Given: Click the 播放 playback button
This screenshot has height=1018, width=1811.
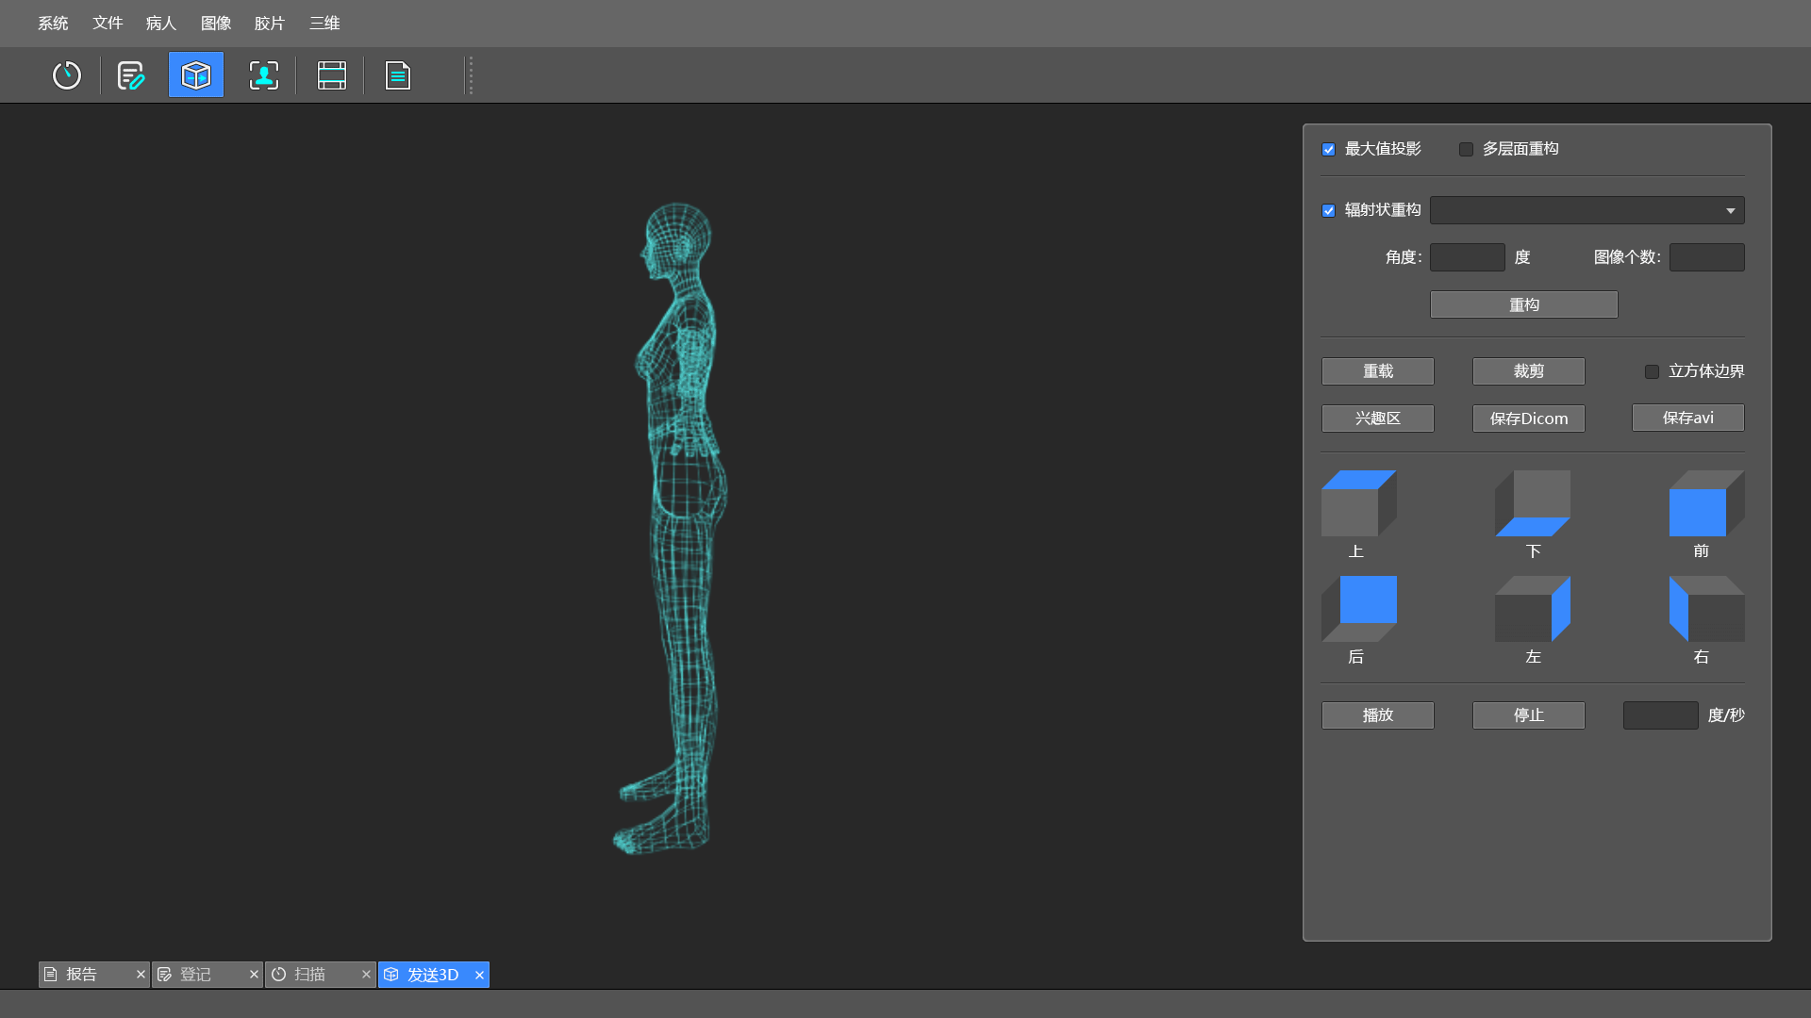Looking at the screenshot, I should point(1377,715).
